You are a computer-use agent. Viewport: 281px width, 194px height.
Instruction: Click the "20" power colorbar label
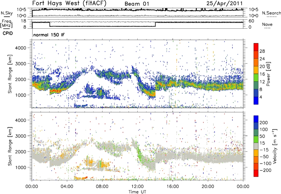tap(262, 67)
